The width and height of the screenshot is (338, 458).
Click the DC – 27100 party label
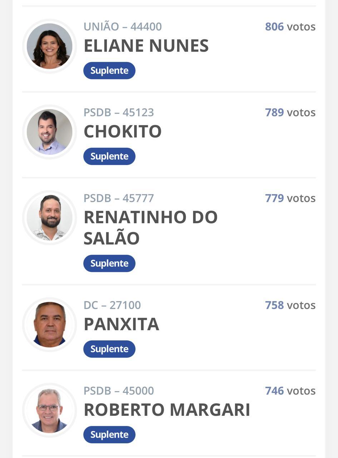112,305
